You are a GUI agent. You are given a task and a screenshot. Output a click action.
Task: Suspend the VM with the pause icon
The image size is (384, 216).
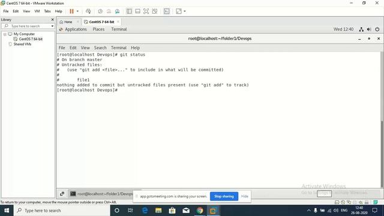point(71,11)
